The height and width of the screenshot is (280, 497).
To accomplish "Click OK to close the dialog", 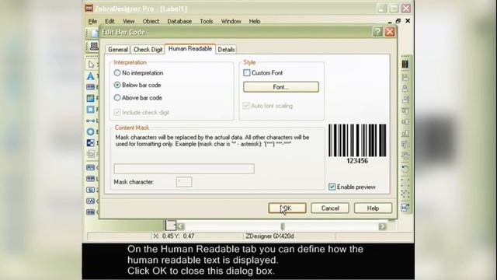I will 287,208.
